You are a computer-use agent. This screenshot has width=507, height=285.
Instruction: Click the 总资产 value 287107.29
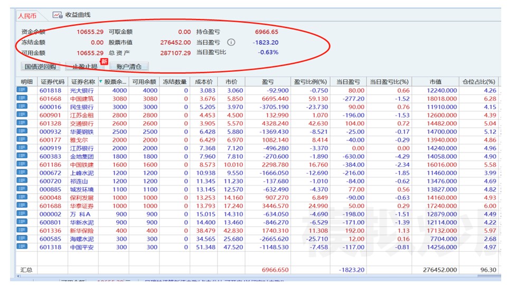point(175,53)
